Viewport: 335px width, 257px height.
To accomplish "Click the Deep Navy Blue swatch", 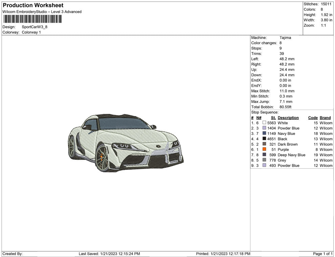I will tap(264, 155).
